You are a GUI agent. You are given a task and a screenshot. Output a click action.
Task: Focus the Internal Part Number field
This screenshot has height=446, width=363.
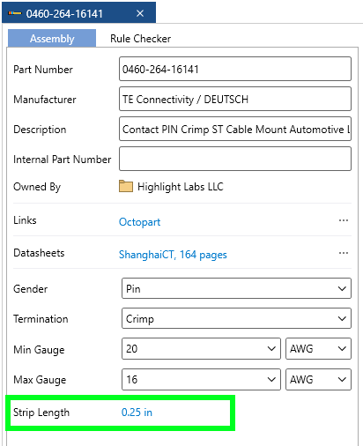click(x=235, y=159)
